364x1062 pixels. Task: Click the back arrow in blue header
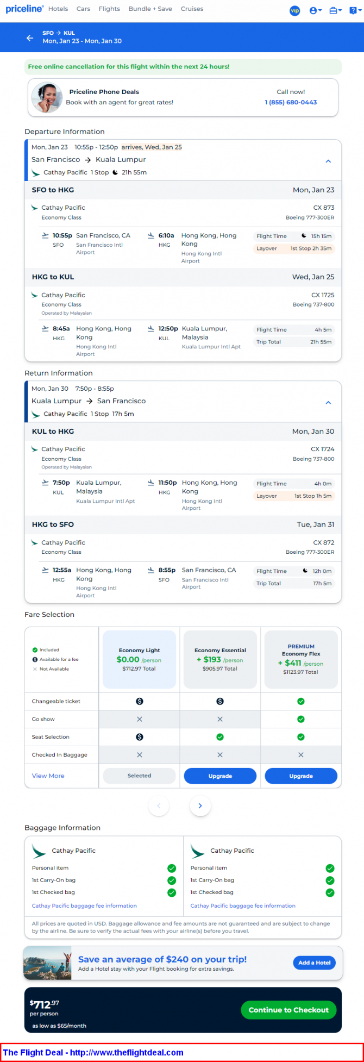click(30, 38)
